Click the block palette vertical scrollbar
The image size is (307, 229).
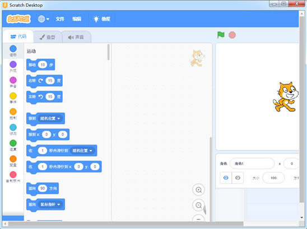coord(109,52)
